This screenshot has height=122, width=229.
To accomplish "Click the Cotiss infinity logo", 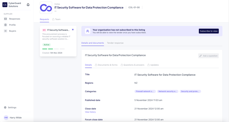I will point(46,8).
